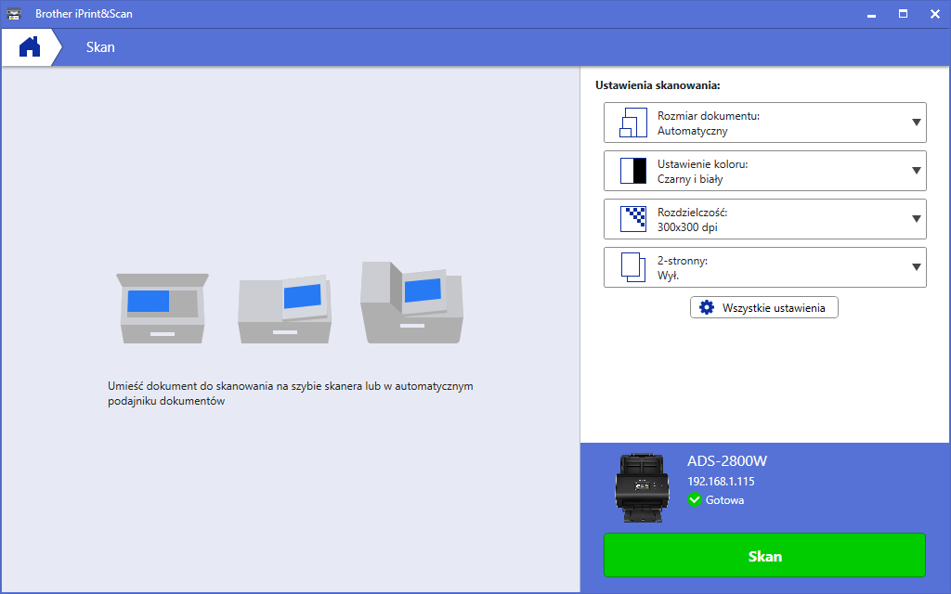Open the Rozdzielczość dropdown
Viewport: 951px width, 594px height.
pyautogui.click(x=765, y=219)
